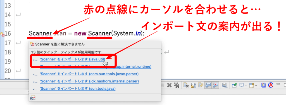286x105 pixels.
Task: Click import icon beside sun.tools.java fix
Action: coord(35,89)
